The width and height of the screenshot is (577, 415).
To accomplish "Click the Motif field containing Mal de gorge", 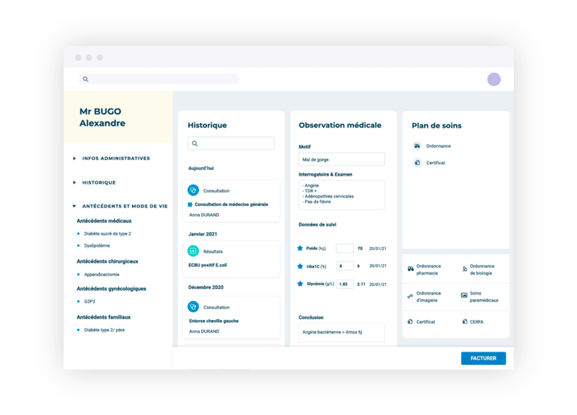I will tap(341, 159).
